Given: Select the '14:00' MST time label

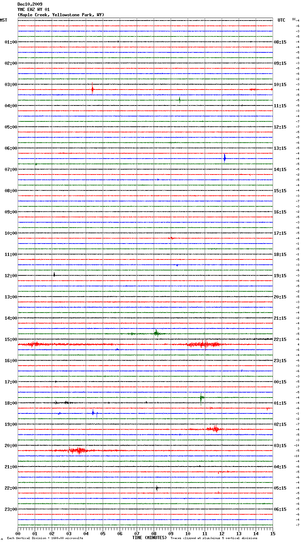Looking at the screenshot, I should click(11, 318).
